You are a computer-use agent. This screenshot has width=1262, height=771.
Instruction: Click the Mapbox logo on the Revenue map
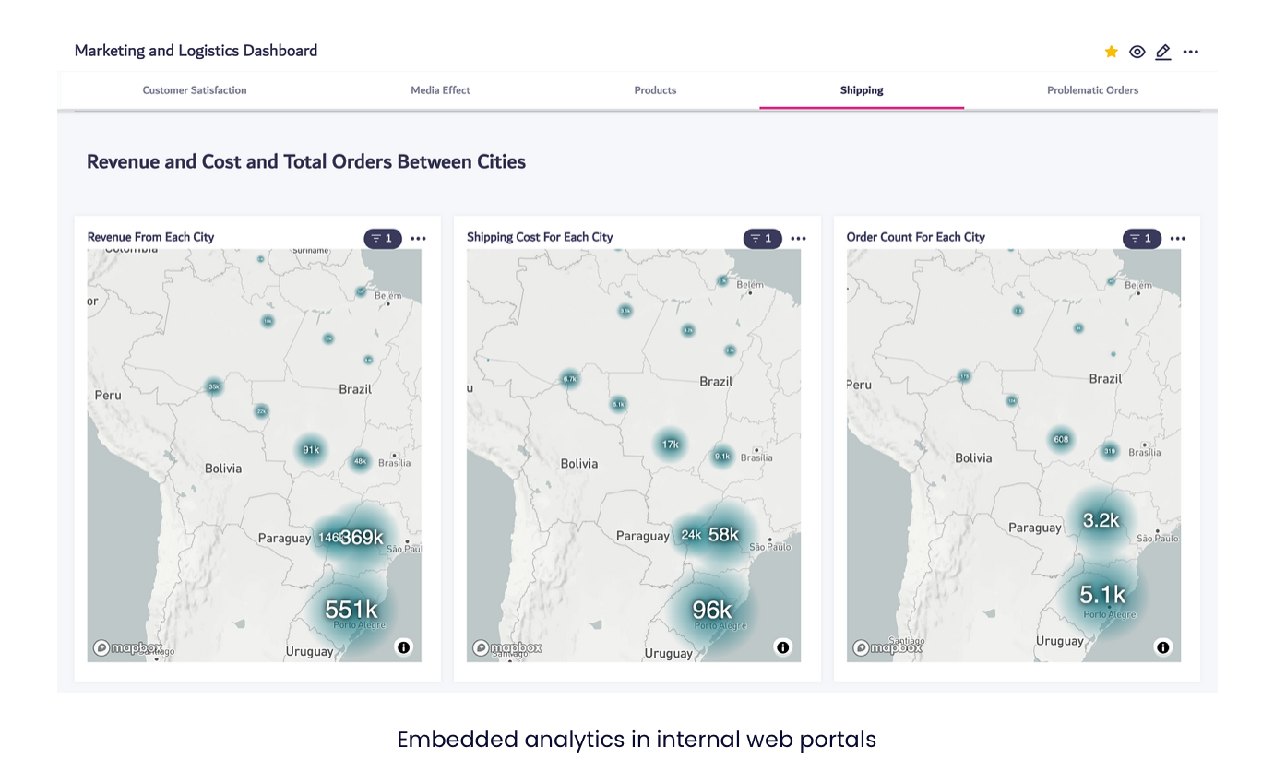click(x=127, y=648)
